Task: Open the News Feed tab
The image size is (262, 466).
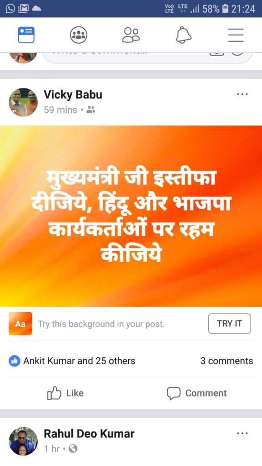Action: pyautogui.click(x=26, y=35)
